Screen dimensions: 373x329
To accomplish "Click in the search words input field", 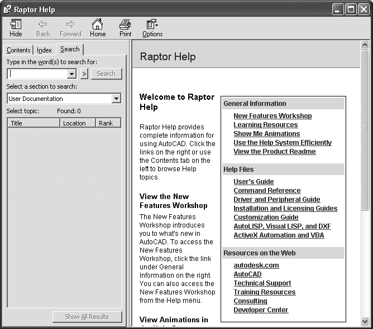I will click(x=37, y=74).
